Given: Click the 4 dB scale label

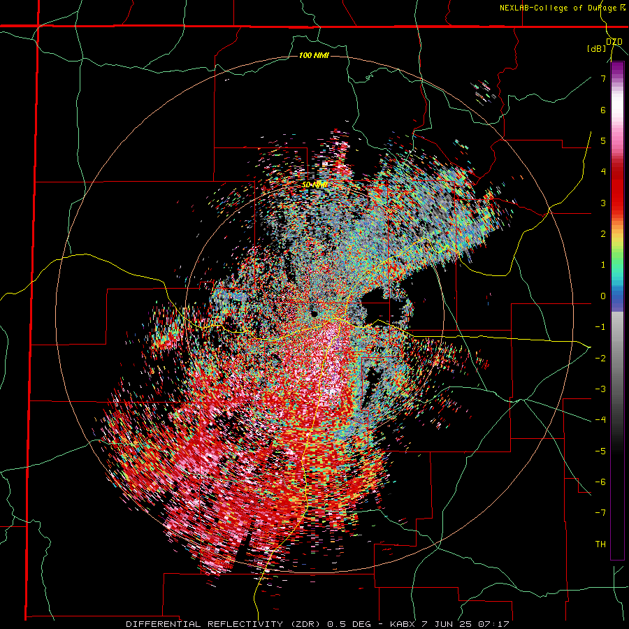Looking at the screenshot, I should click(x=603, y=172).
